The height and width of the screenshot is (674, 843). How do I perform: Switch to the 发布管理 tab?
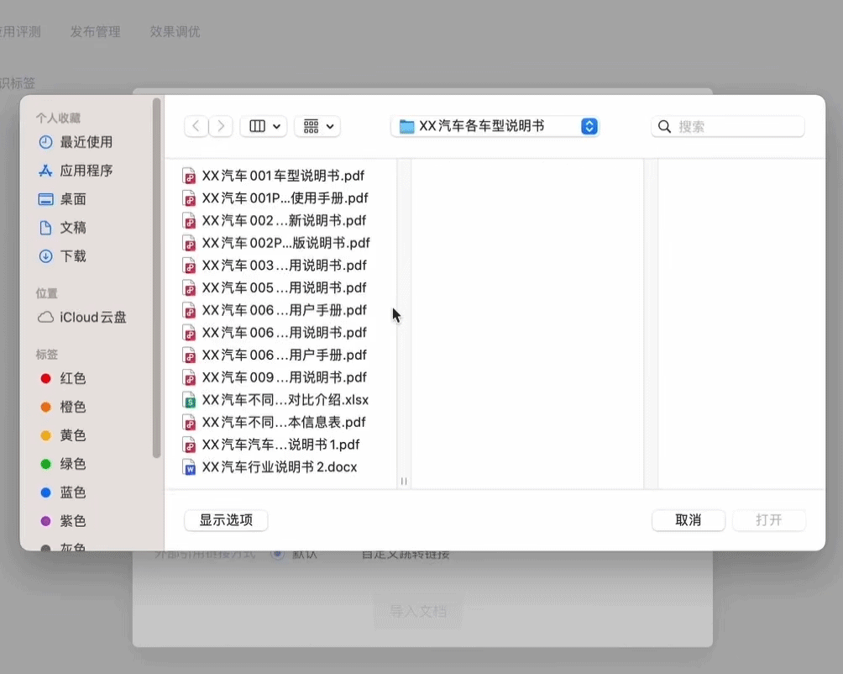pos(95,32)
